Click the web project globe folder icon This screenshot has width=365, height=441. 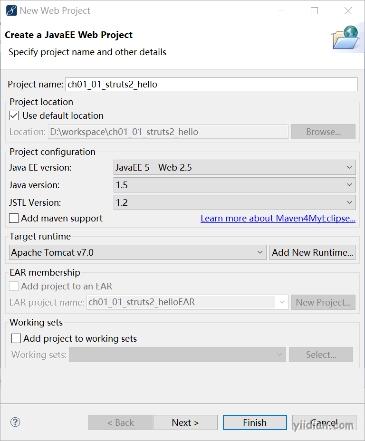[346, 38]
